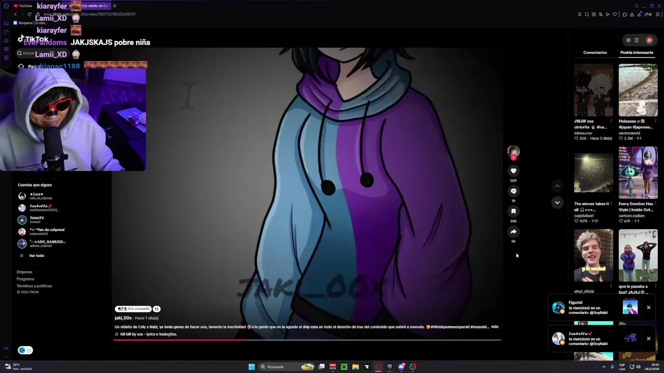Open the Programa footer link
The image size is (664, 373).
point(25,279)
